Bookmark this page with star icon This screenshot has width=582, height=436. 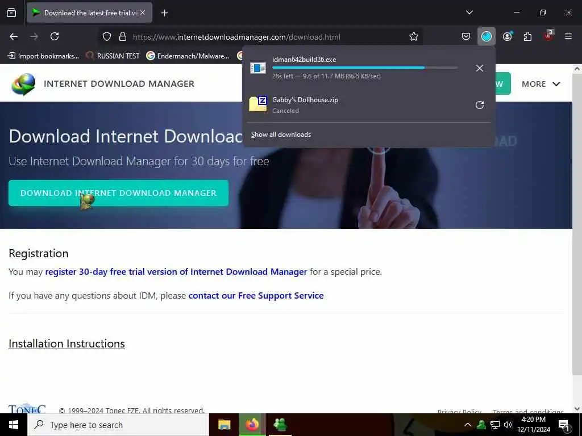pyautogui.click(x=414, y=36)
